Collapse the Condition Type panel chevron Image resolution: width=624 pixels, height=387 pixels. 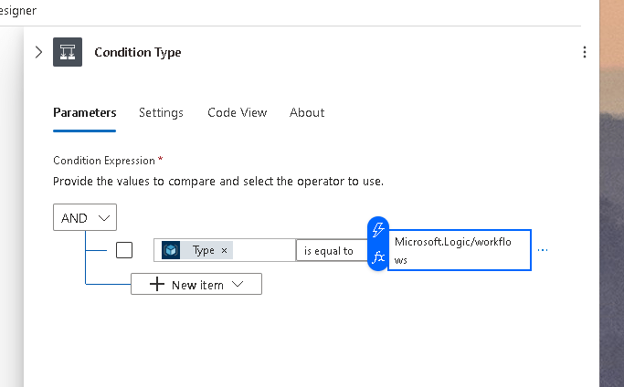pyautogui.click(x=38, y=52)
